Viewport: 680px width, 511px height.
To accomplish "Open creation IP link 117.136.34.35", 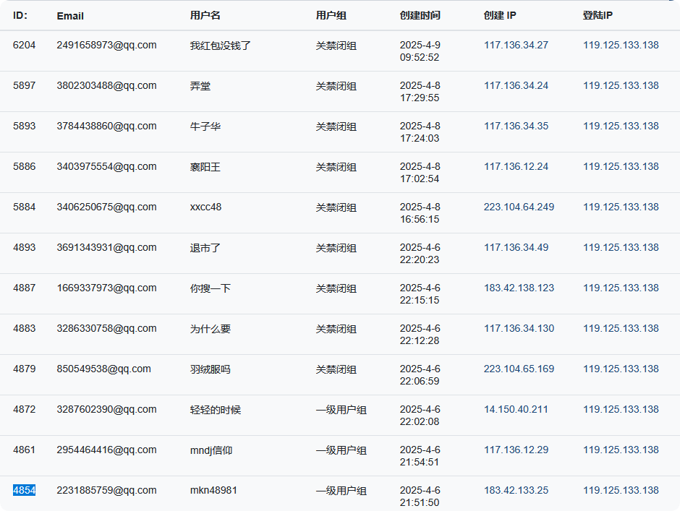I will click(516, 126).
